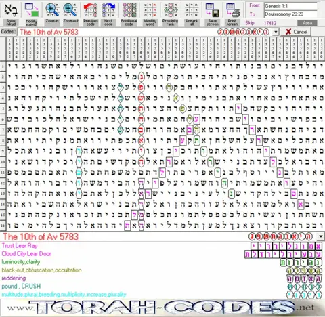325x317 pixels.
Task: Select the 'pound , CRUSH' code entry
Action: click(21, 287)
